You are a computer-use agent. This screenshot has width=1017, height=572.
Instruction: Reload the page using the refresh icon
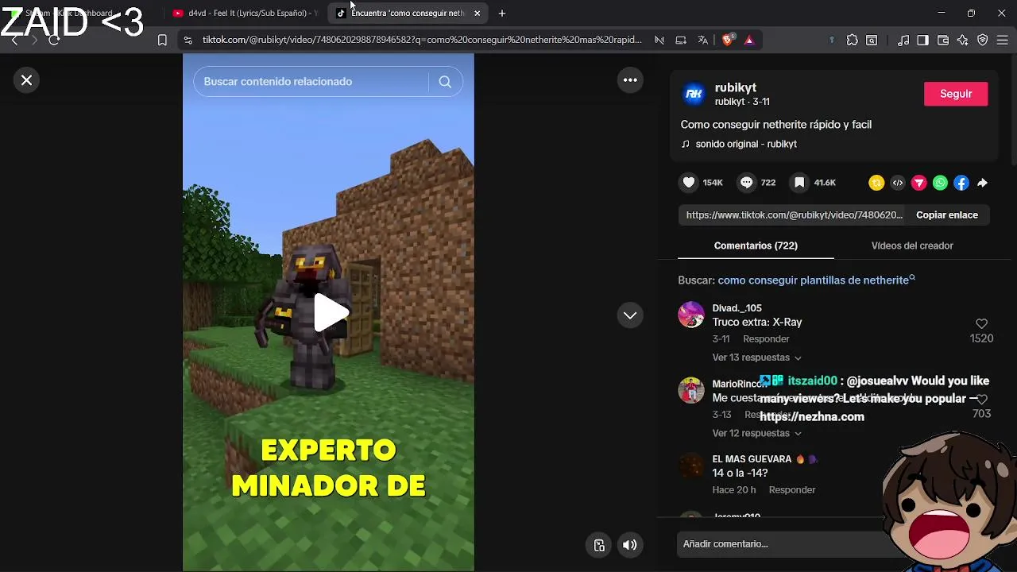54,40
